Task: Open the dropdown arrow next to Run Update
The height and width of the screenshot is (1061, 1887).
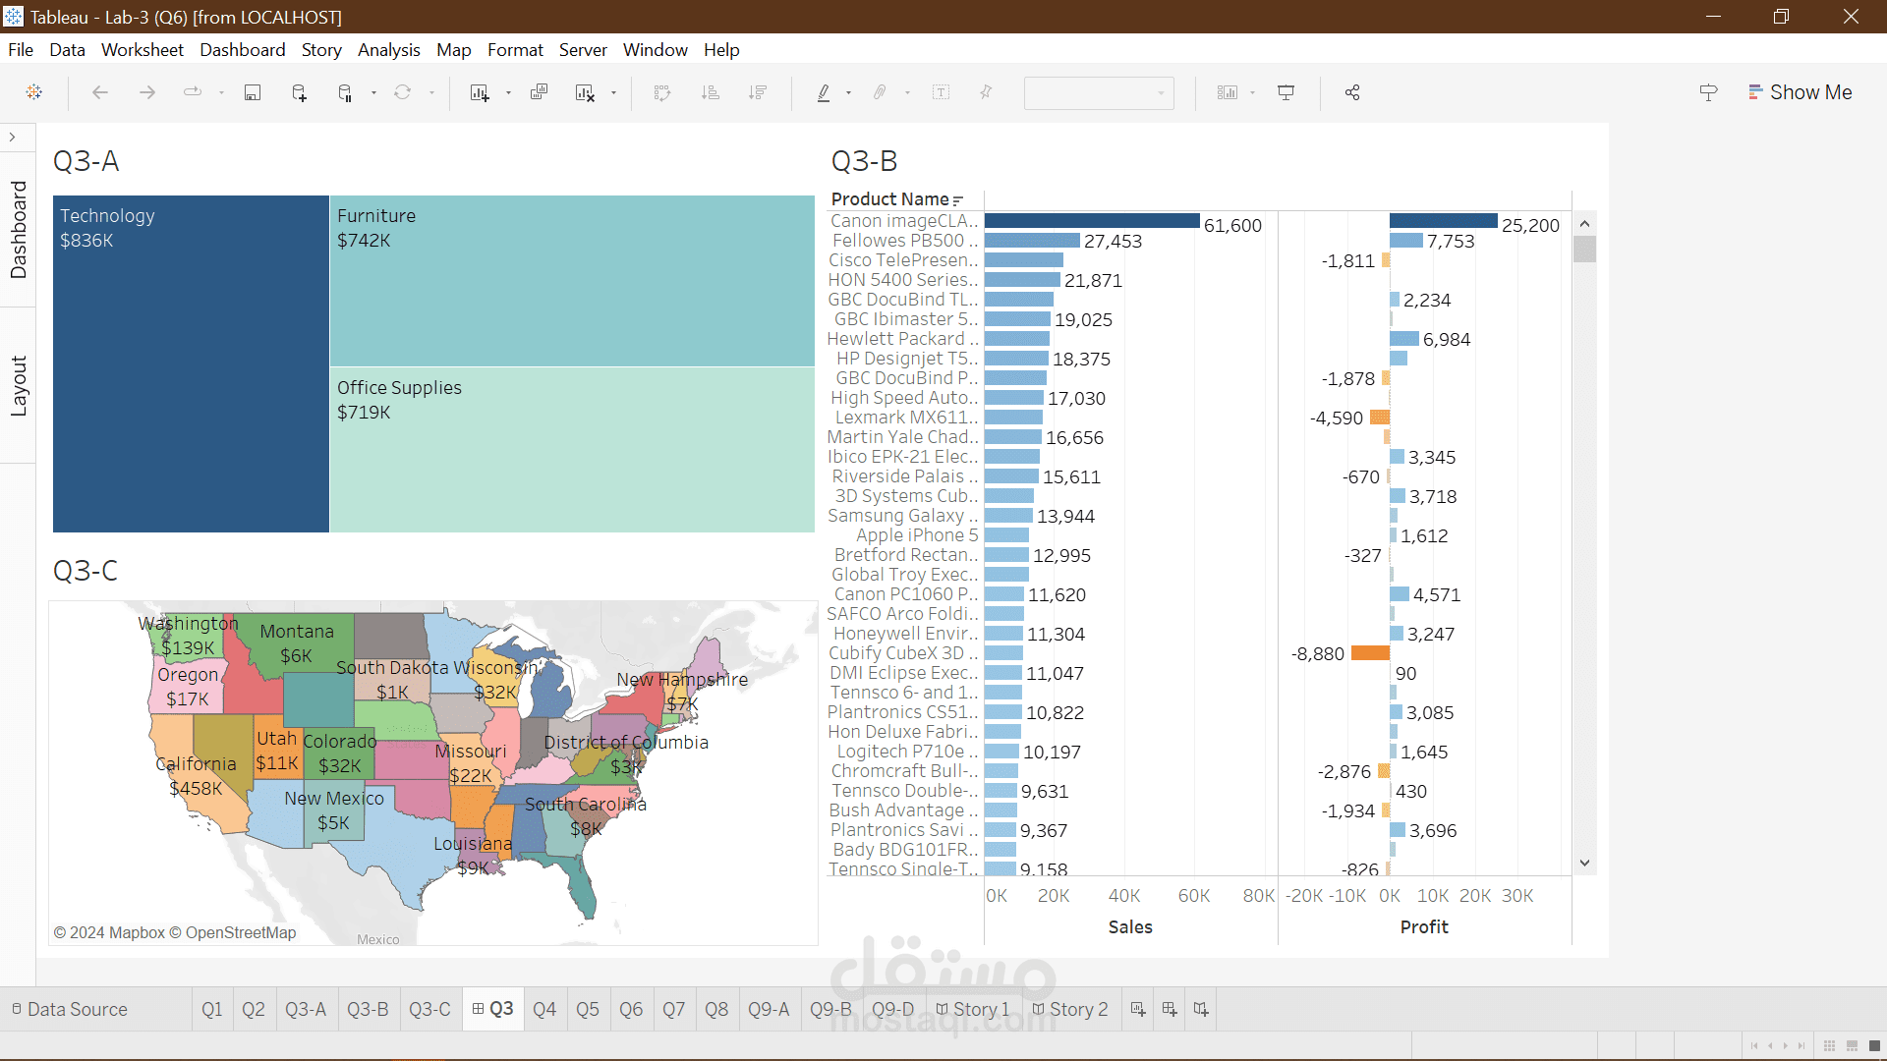Action: 431,93
